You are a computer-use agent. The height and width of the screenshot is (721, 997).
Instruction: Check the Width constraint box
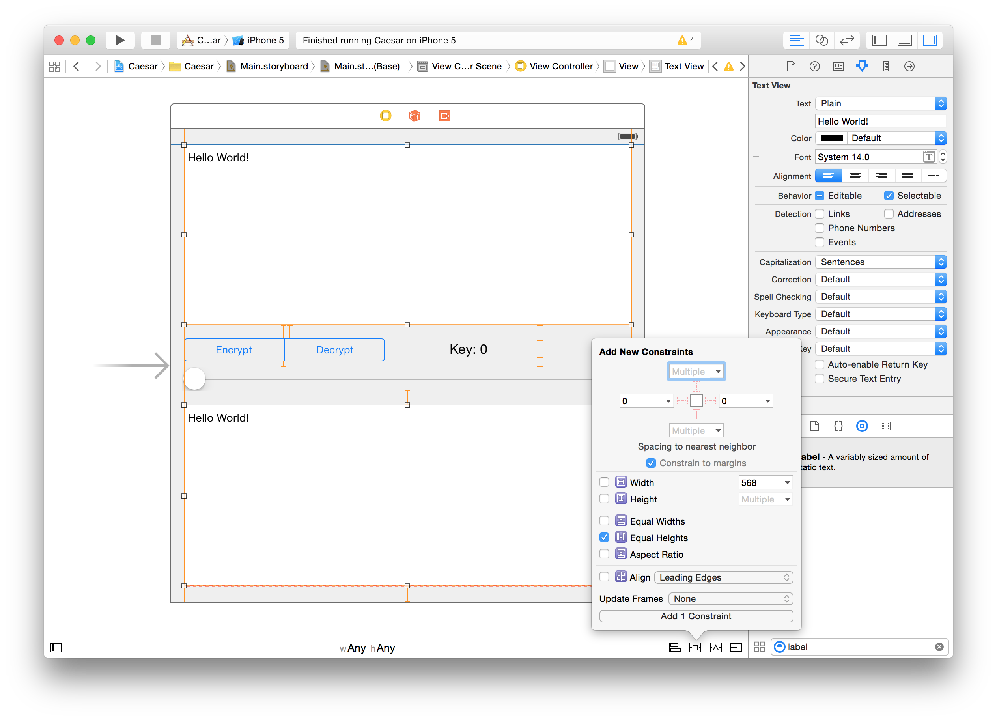click(605, 482)
